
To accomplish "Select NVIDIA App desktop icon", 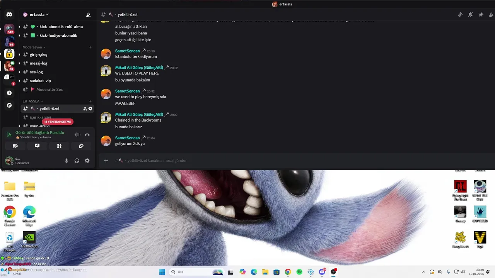I will tap(29, 240).
